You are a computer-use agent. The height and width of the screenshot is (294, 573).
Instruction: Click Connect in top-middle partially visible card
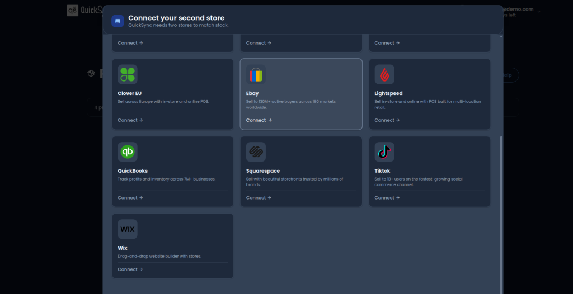tap(259, 42)
